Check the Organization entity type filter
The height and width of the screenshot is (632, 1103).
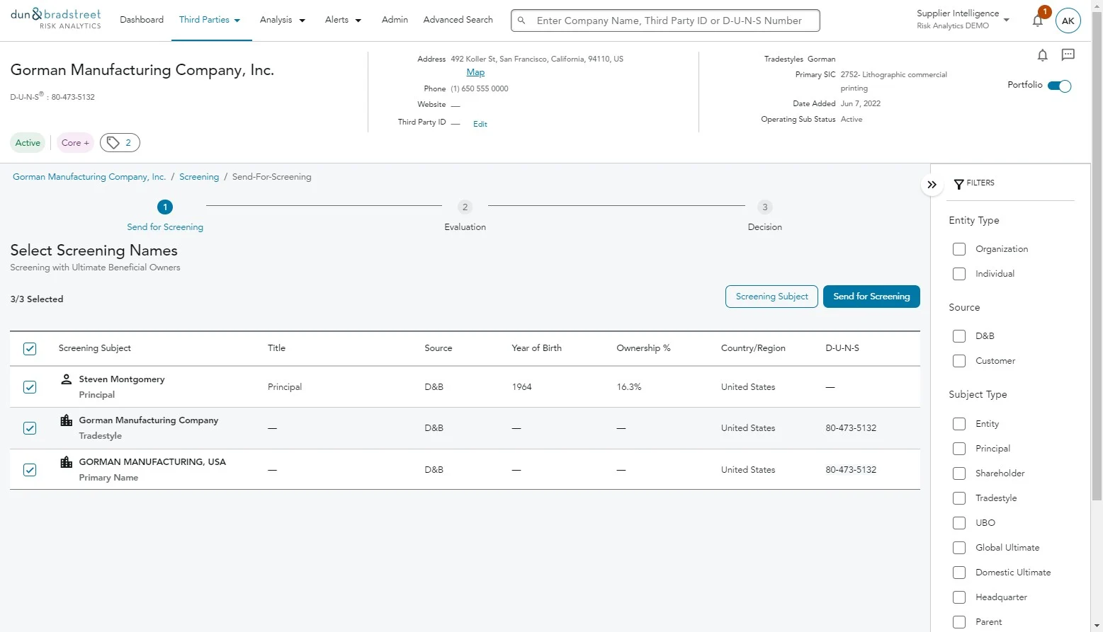pos(959,249)
